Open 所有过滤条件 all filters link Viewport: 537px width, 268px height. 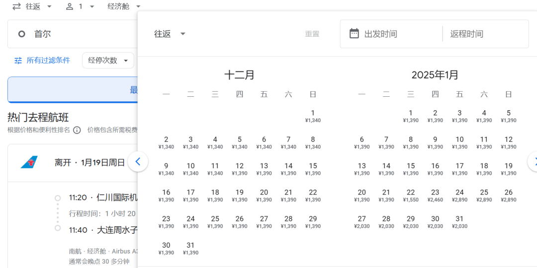point(48,61)
